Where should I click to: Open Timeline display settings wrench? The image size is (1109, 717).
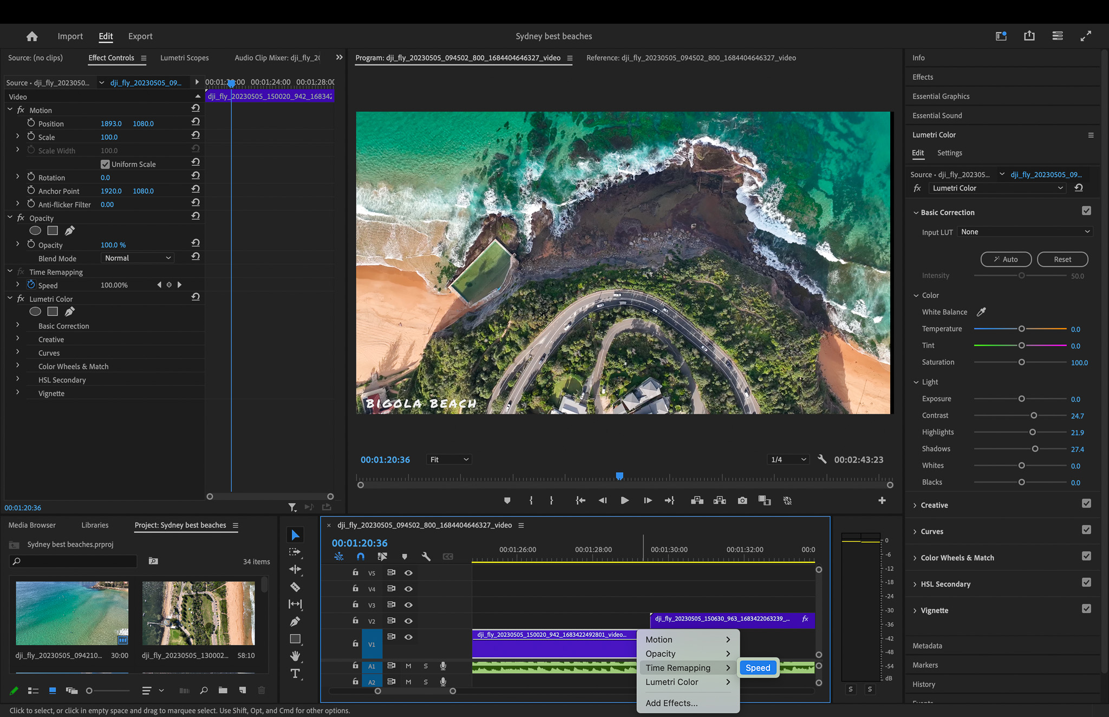point(426,556)
